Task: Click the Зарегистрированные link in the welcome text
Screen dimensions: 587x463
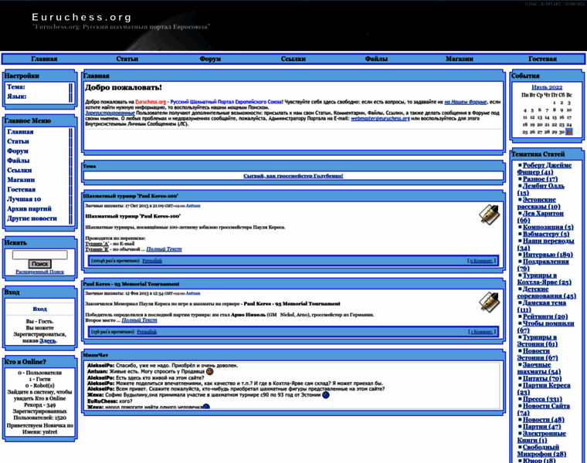Action: [110, 113]
